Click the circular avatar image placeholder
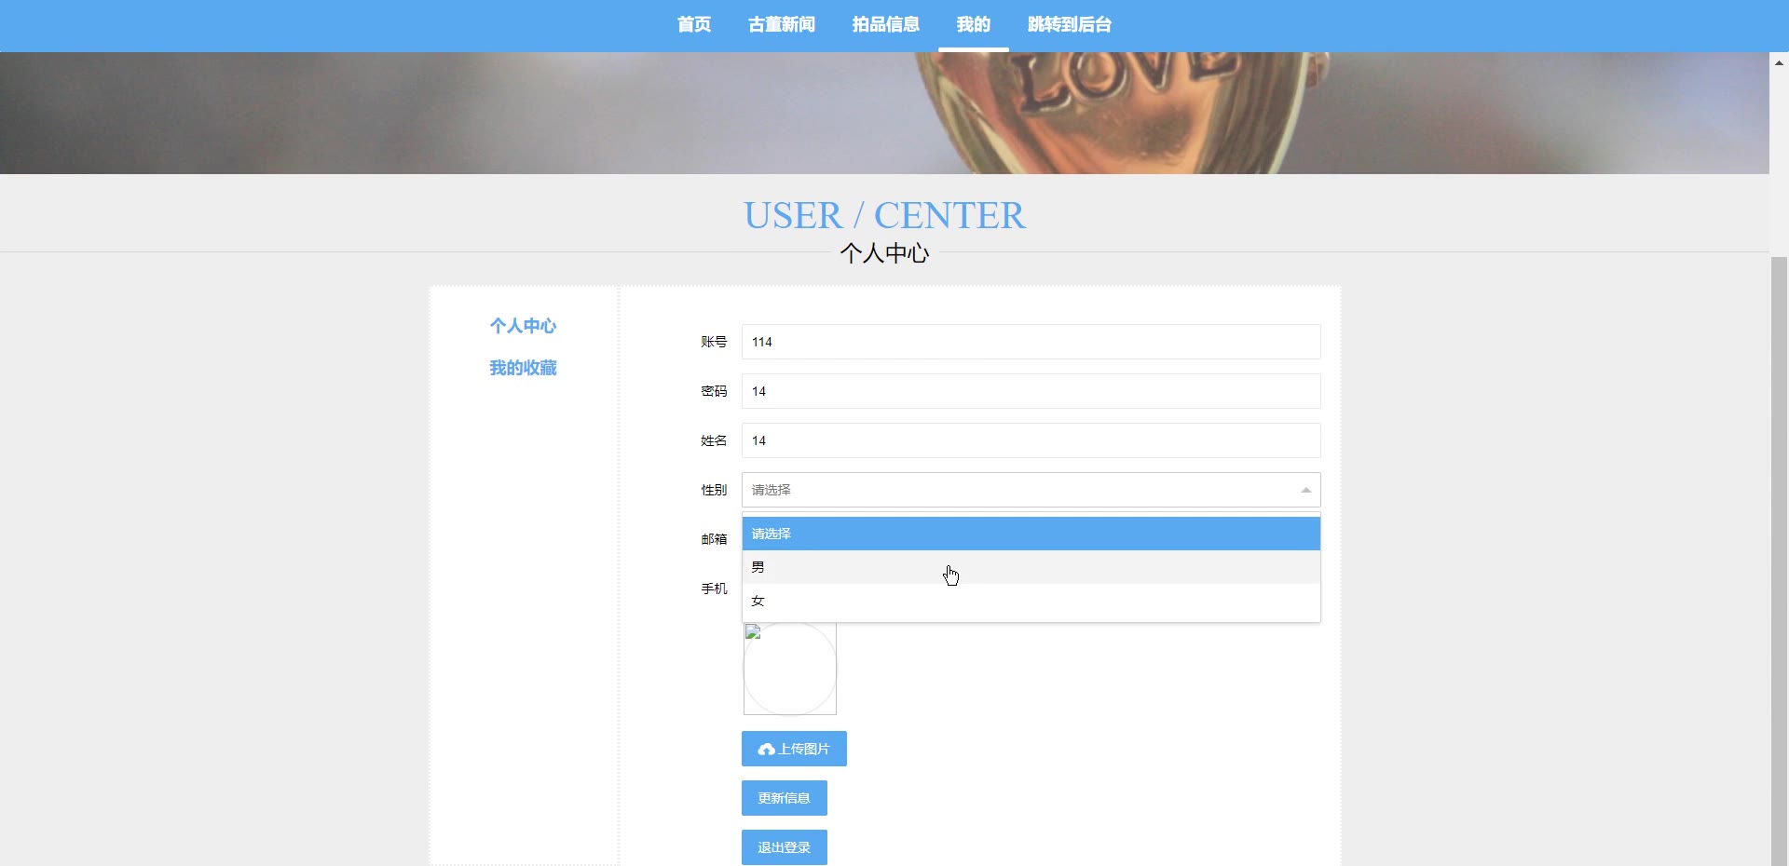The image size is (1789, 866). coord(790,669)
